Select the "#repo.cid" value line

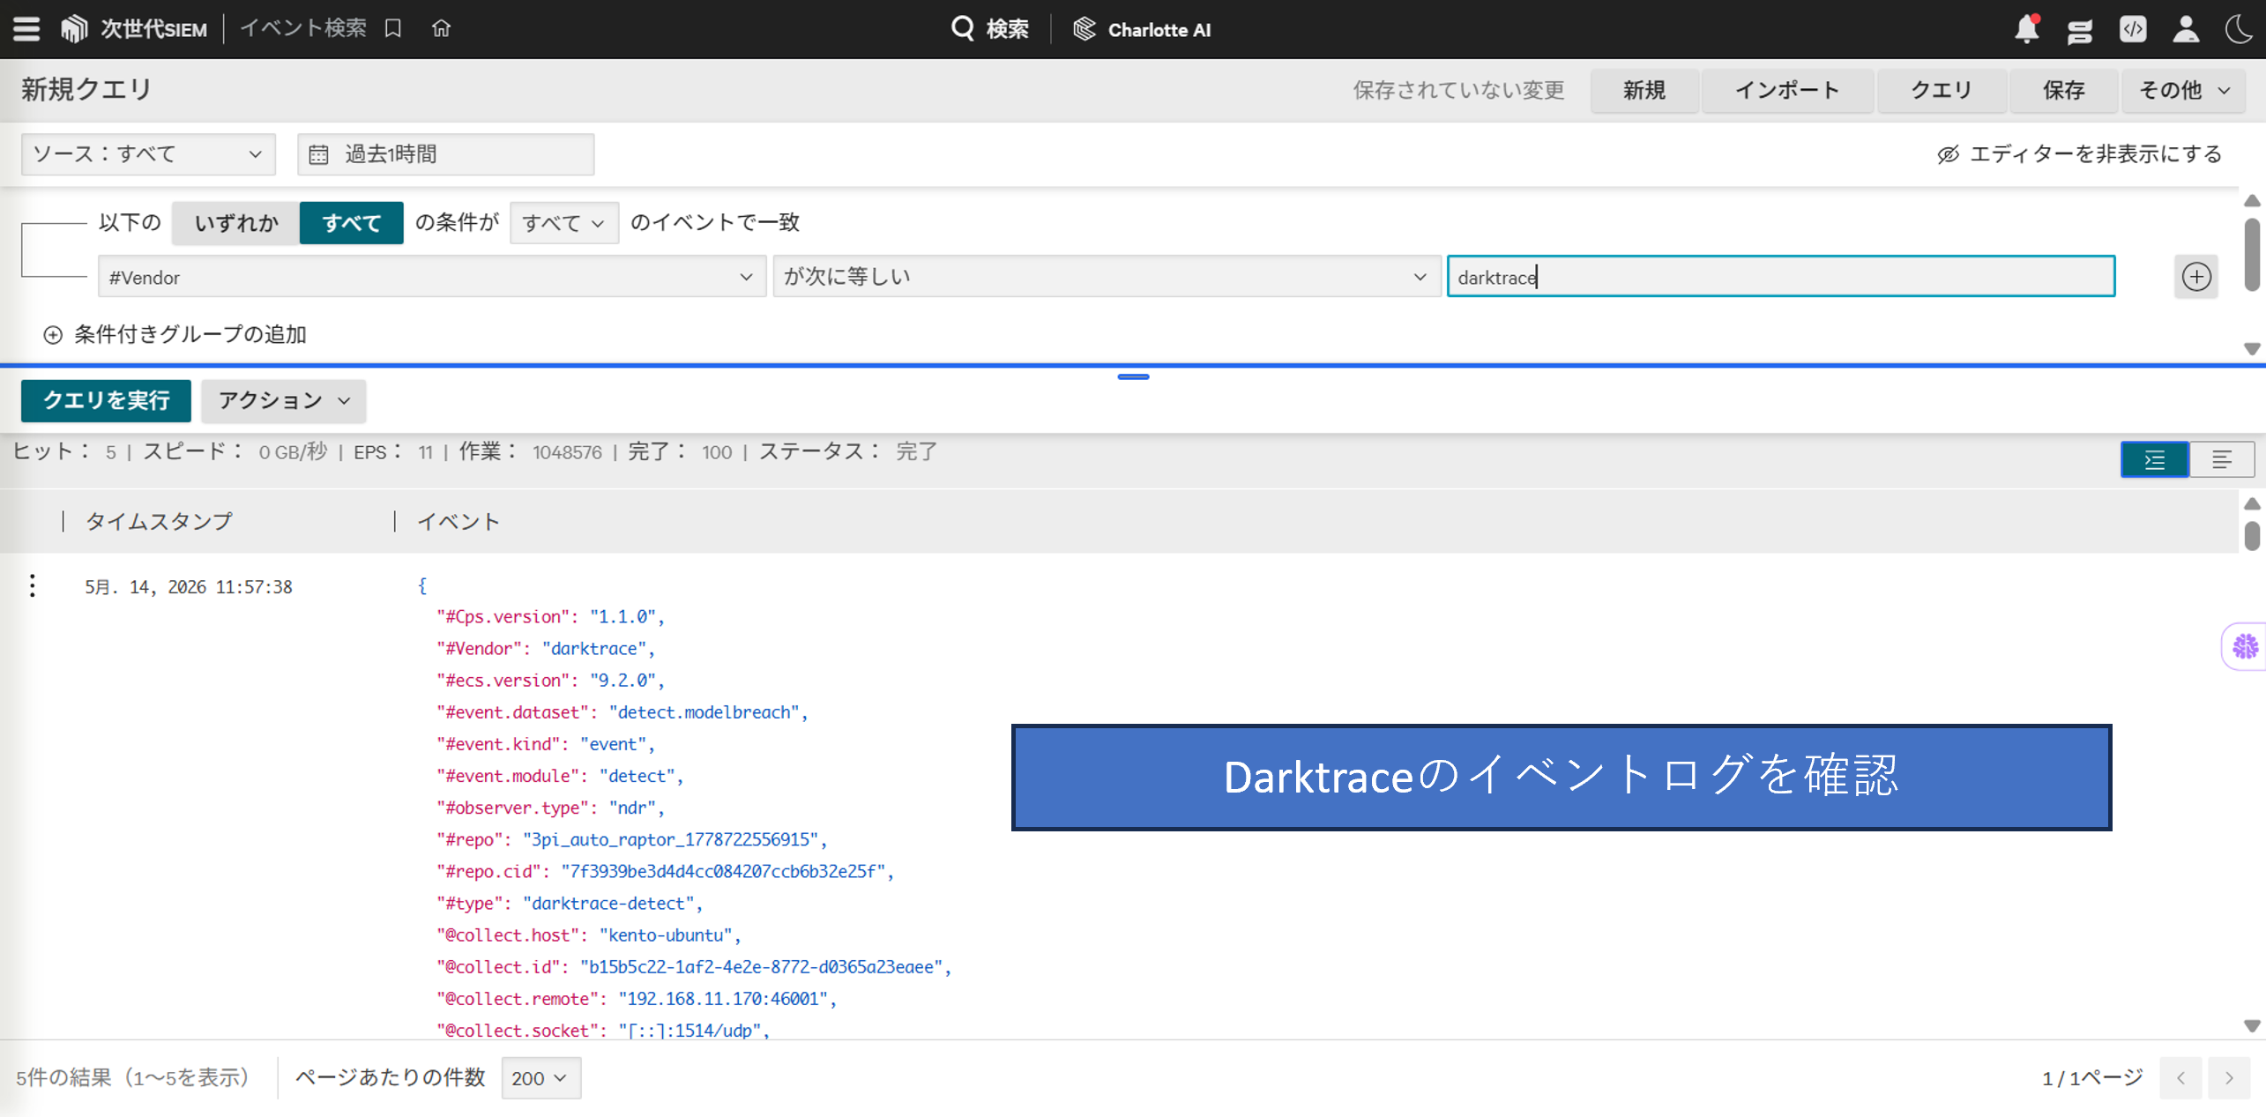point(666,872)
